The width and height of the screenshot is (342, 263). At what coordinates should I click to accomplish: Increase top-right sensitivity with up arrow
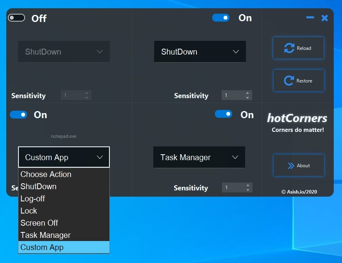click(247, 93)
